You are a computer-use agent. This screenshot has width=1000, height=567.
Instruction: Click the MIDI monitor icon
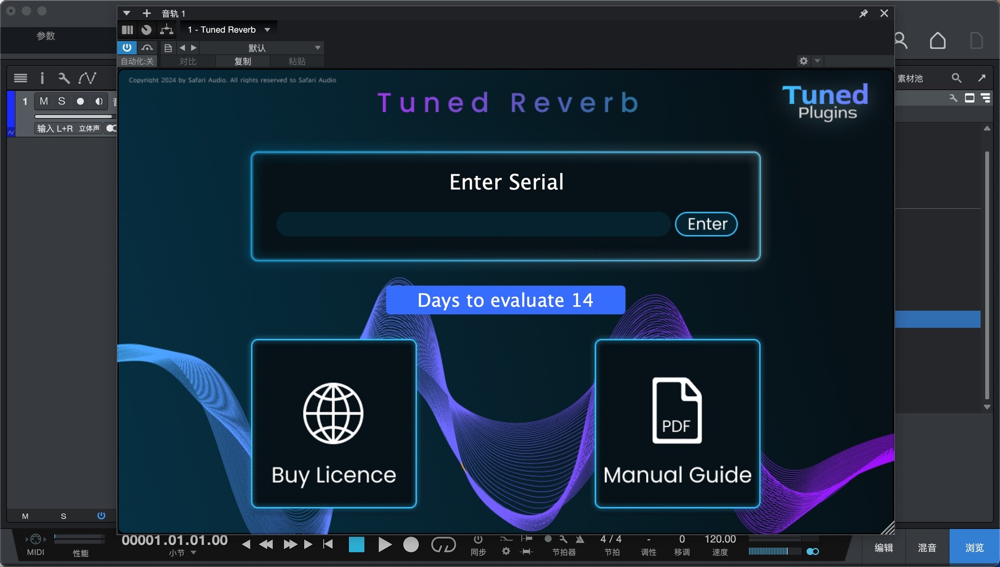coord(35,539)
